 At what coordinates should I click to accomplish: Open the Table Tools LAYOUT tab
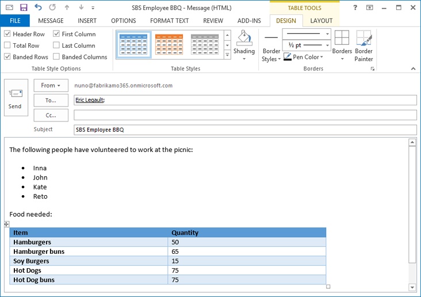[x=321, y=21]
